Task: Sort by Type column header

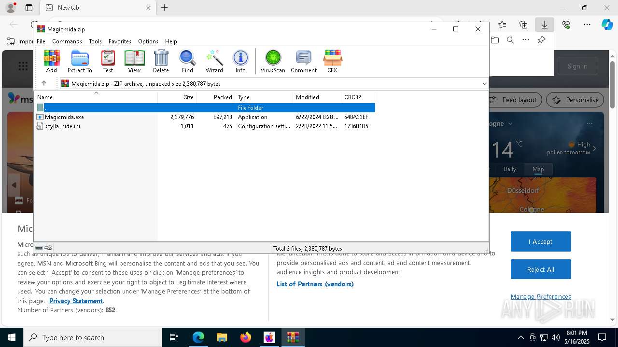Action: (264, 97)
